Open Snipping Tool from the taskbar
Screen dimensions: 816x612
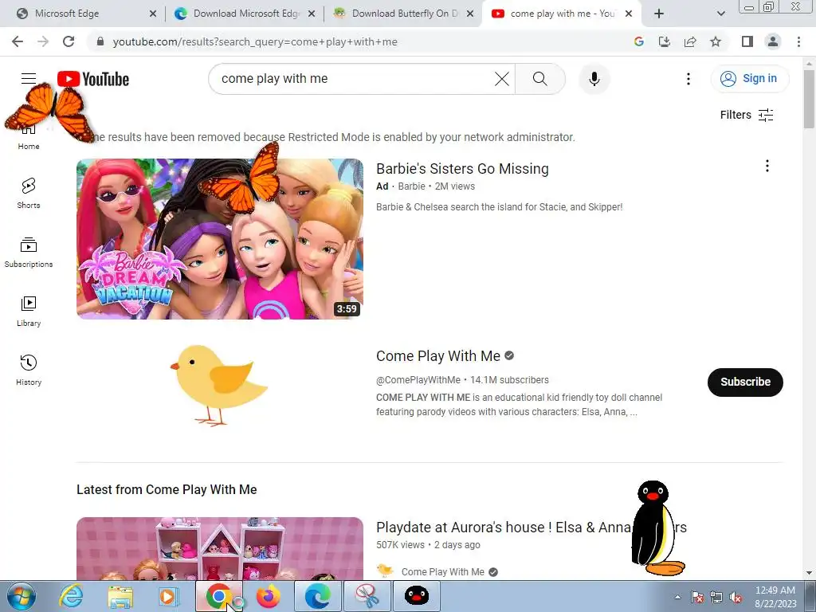click(367, 596)
